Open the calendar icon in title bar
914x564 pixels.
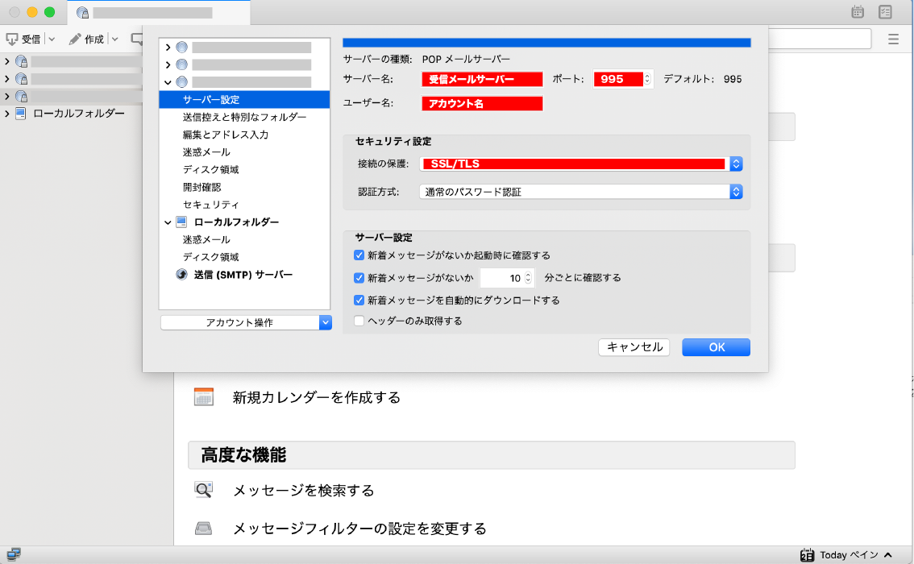858,12
